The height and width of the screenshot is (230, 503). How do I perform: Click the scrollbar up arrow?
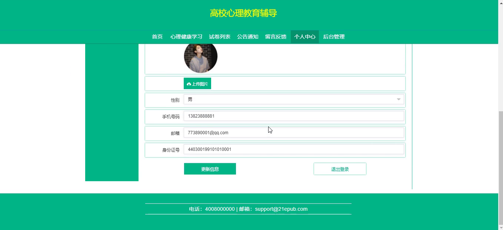point(500,3)
